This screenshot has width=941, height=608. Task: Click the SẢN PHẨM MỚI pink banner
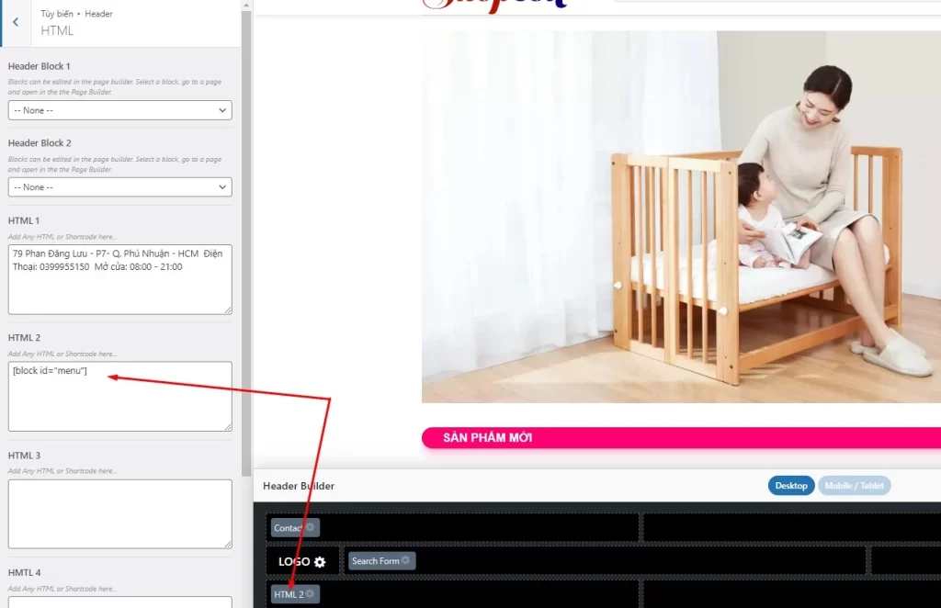pyautogui.click(x=680, y=438)
